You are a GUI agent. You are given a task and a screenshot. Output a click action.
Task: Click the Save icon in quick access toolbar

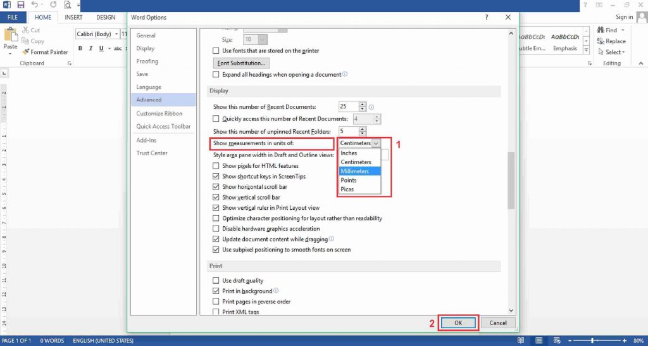point(21,5)
